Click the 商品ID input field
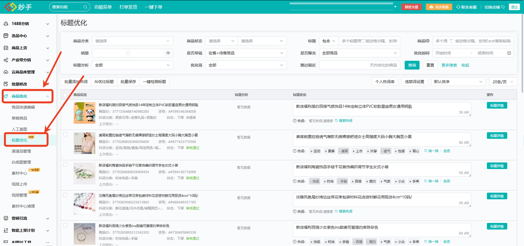The width and height of the screenshot is (524, 246). pyautogui.click(x=473, y=41)
